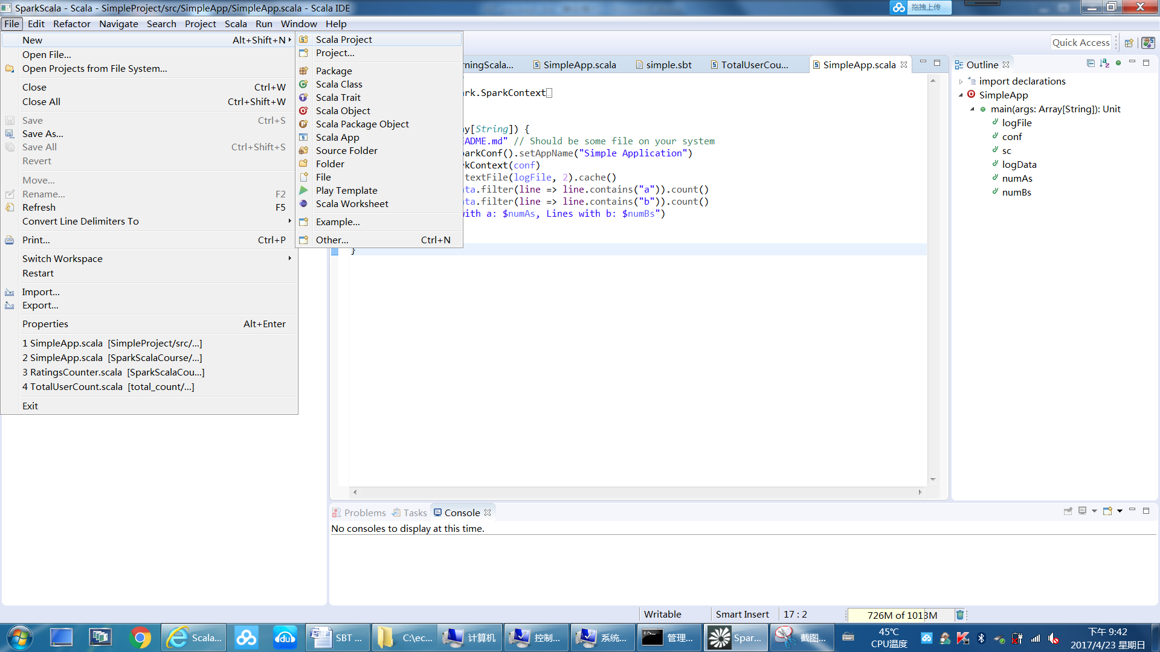Maximize the editor area

(x=937, y=62)
